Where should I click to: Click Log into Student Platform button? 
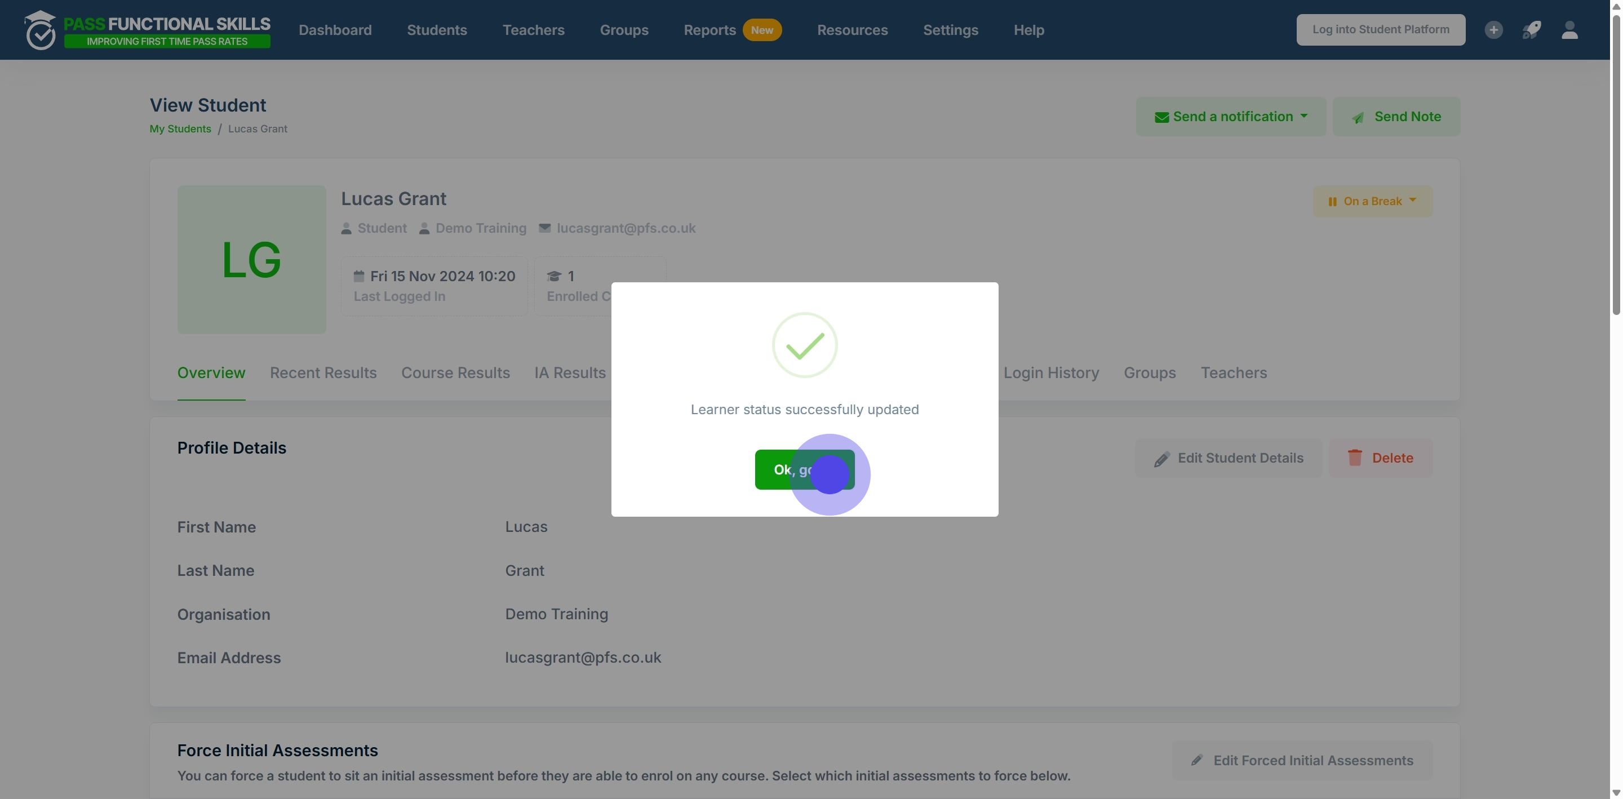coord(1381,30)
